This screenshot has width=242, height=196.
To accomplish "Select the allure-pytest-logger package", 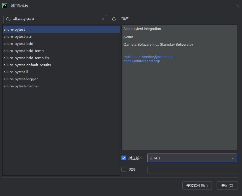I will click(61, 79).
